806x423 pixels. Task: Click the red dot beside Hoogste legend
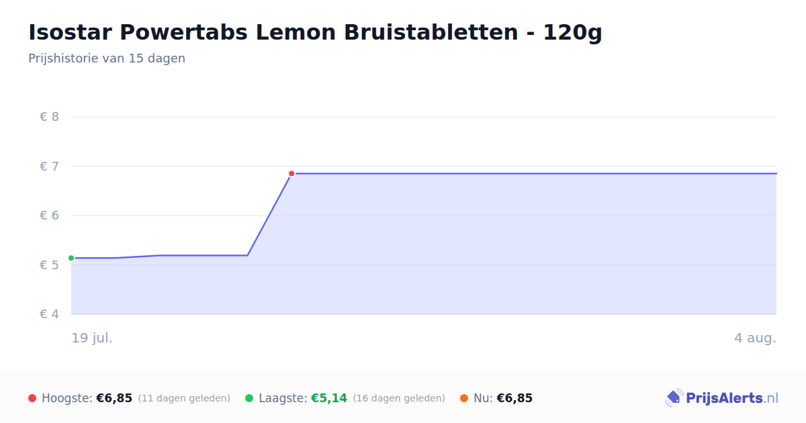[32, 398]
